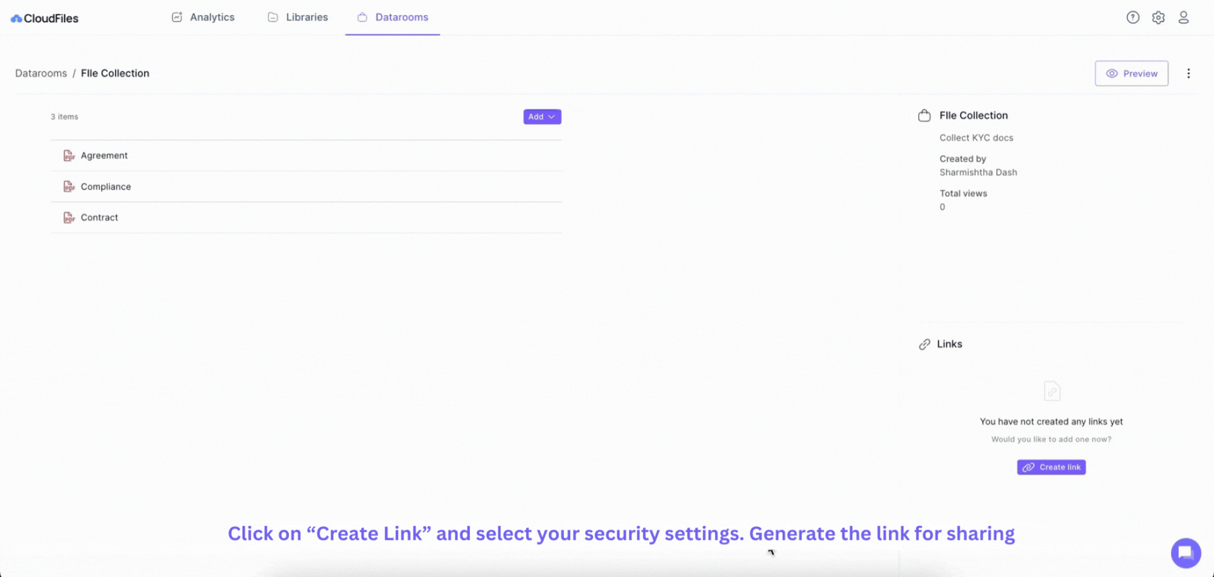Click the PDF icon next to Agreement
This screenshot has width=1214, height=577.
[x=68, y=155]
